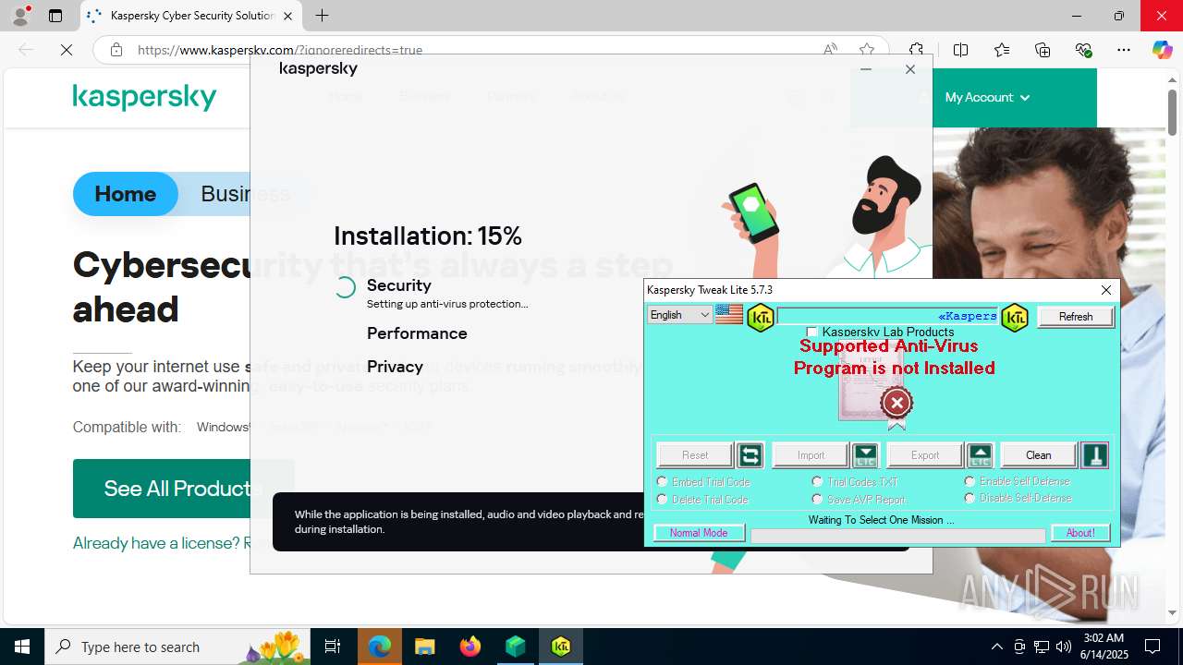View site information lock icon

[116, 50]
